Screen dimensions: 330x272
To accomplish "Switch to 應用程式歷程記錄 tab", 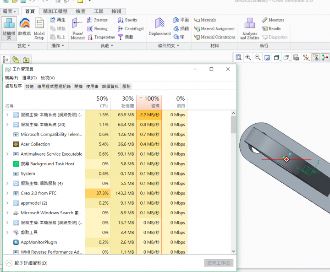I will coord(54,87).
